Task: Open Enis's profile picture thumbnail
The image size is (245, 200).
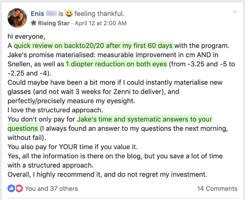Action: click(x=17, y=18)
